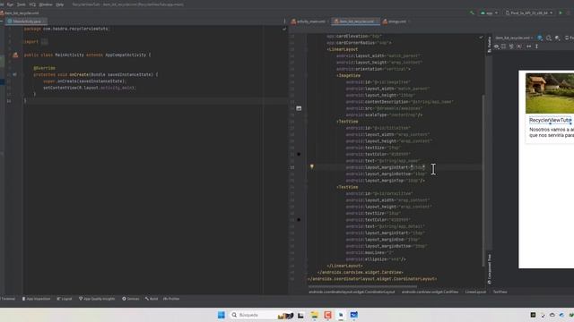Collapse the LinearLayout tag fold marker
The width and height of the screenshot is (574, 322).
pyautogui.click(x=307, y=49)
